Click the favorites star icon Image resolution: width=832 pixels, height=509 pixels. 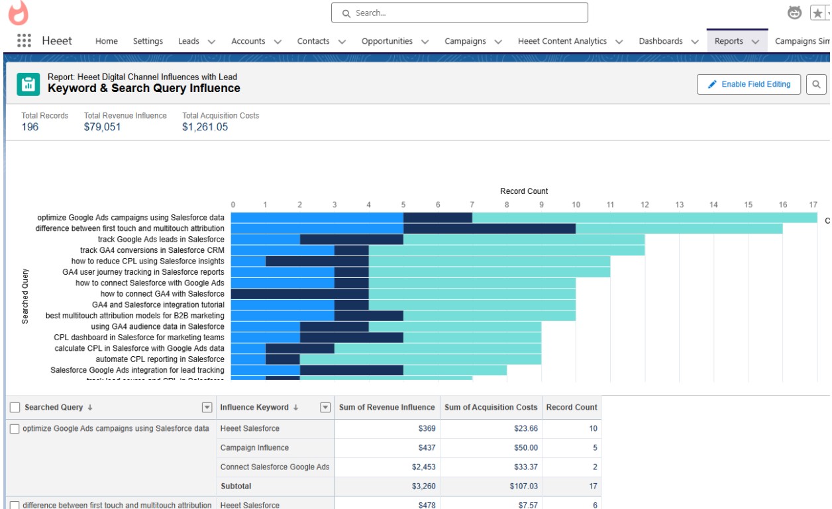point(817,13)
